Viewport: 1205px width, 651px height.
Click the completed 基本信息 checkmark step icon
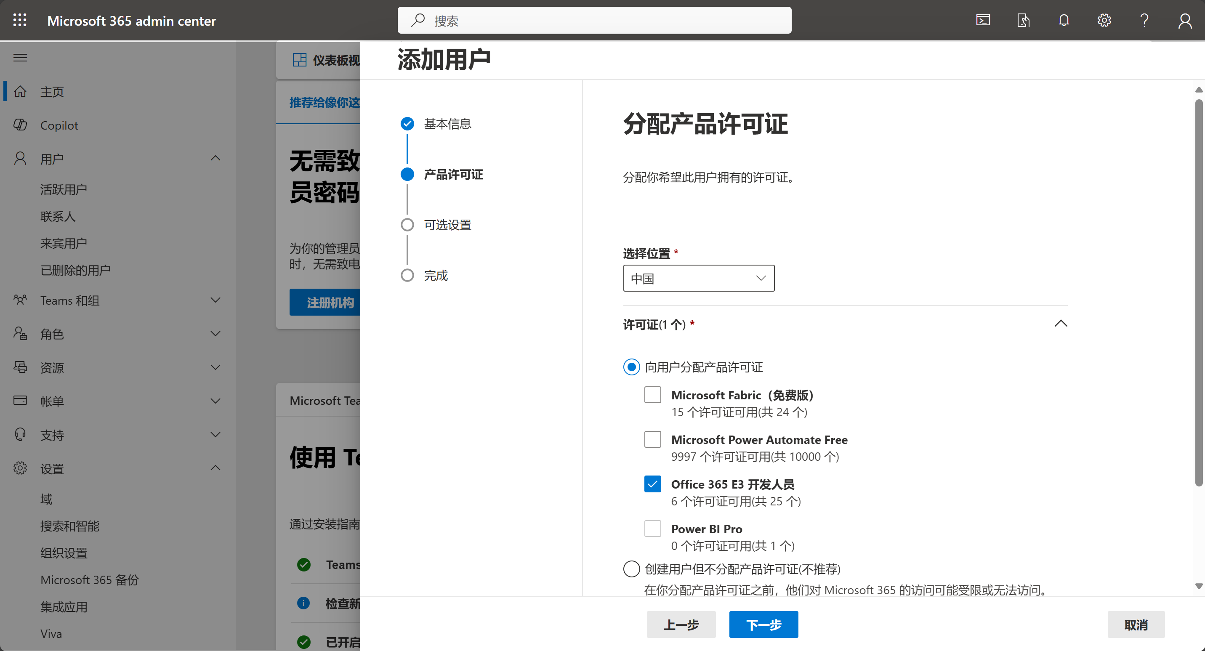[407, 123]
